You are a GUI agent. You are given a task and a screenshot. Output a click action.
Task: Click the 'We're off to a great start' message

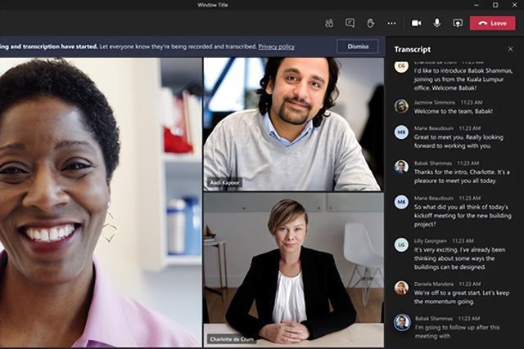(x=462, y=298)
